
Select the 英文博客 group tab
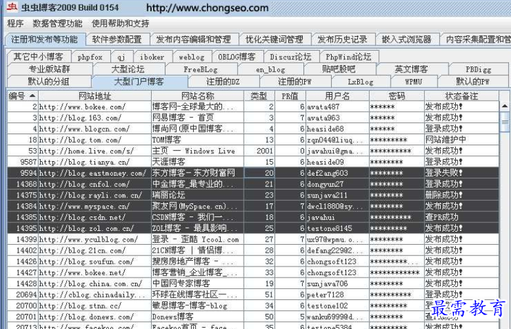pyautogui.click(x=411, y=69)
